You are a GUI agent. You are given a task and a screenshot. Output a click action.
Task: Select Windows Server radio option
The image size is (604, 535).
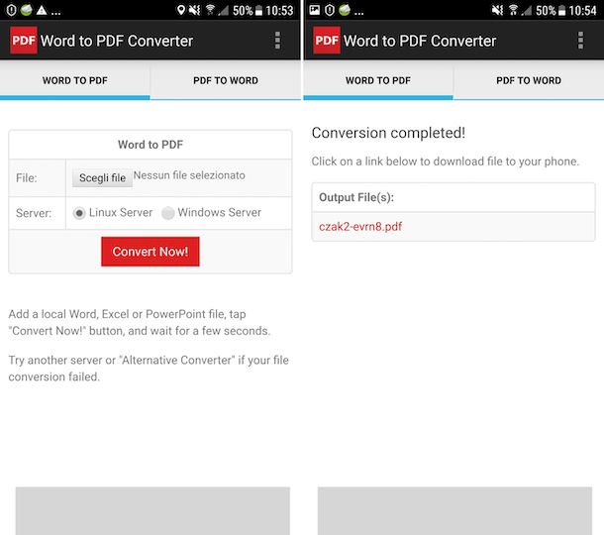168,213
